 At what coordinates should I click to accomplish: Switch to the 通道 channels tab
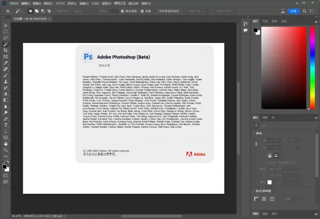265,214
